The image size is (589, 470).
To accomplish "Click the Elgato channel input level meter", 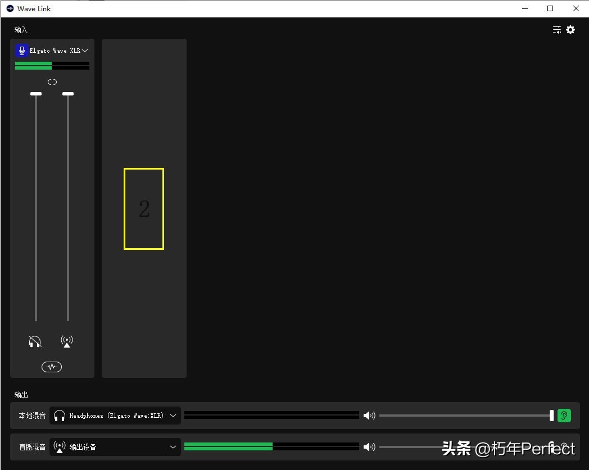I will (x=52, y=66).
